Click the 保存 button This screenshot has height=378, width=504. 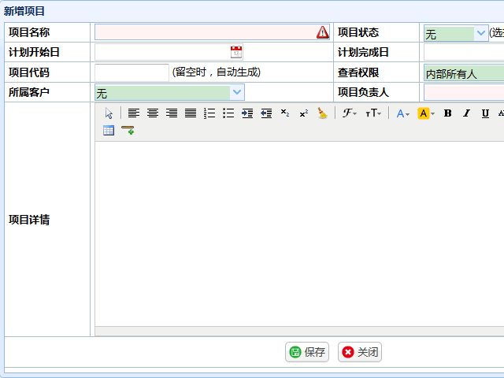[x=307, y=352]
